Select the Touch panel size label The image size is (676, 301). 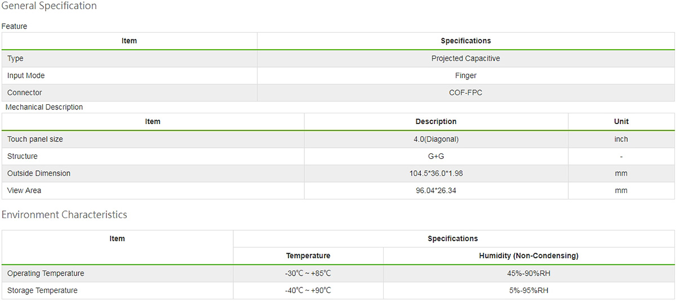(35, 139)
